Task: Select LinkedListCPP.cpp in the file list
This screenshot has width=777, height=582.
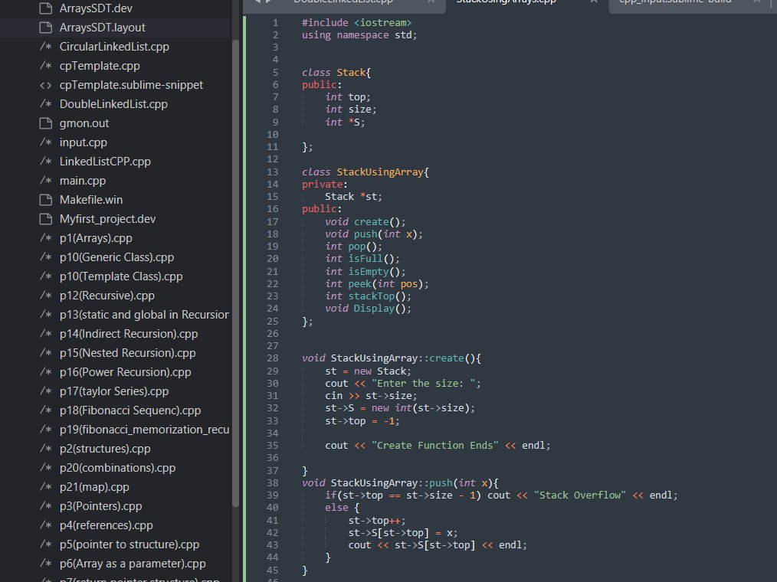Action: [105, 162]
